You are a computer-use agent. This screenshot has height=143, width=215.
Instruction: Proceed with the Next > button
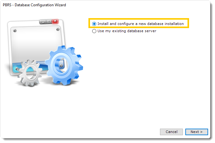coord(197,132)
